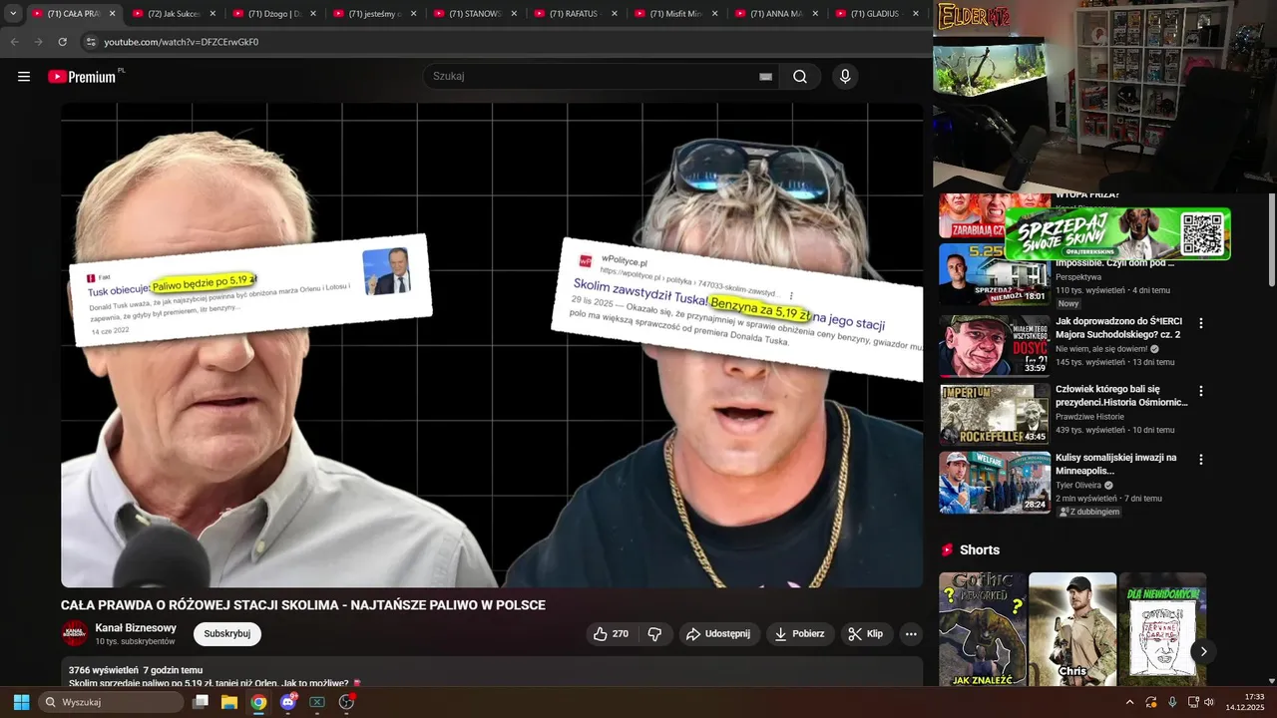Image resolution: width=1277 pixels, height=718 pixels.
Task: Open the Rockefeller 43:45 video thumbnail
Action: [995, 414]
